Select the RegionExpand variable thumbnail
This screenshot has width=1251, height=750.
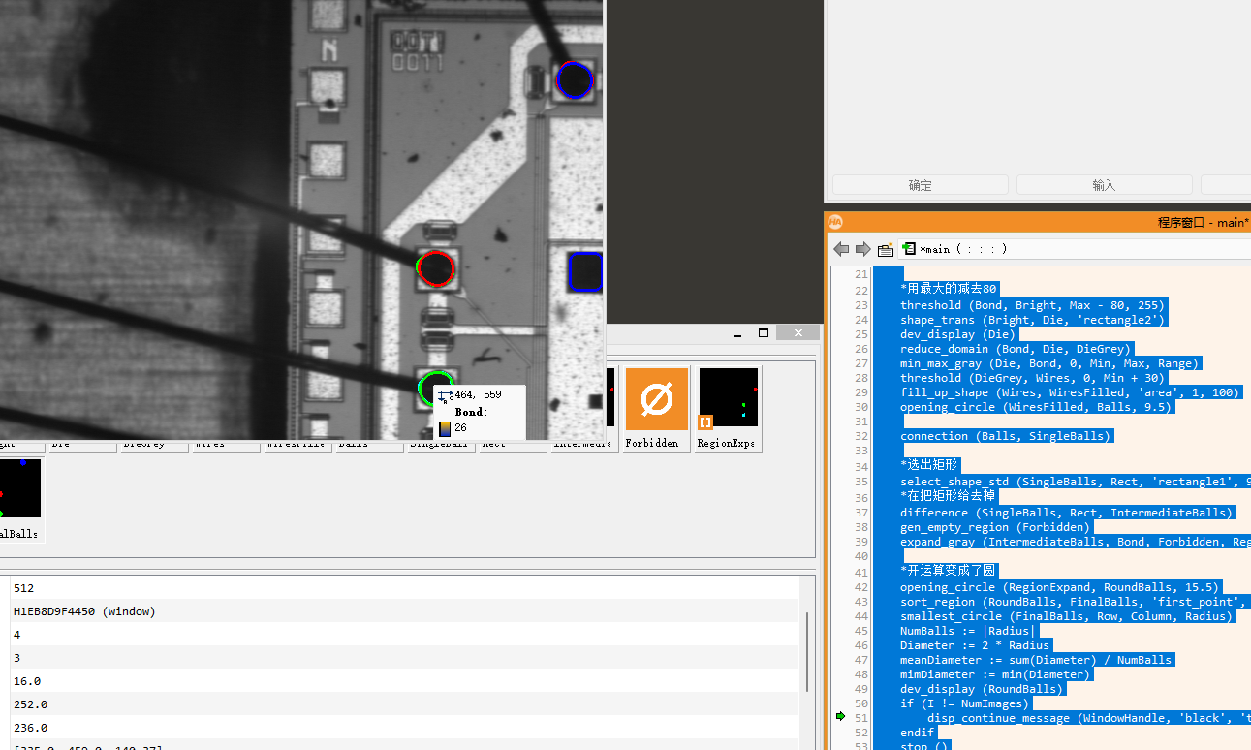click(729, 408)
